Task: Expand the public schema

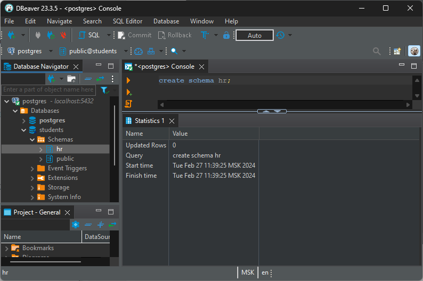Action: 40,159
